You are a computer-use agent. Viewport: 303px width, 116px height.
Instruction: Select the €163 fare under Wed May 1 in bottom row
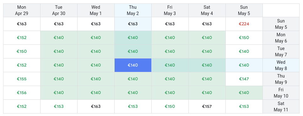[x=96, y=106]
